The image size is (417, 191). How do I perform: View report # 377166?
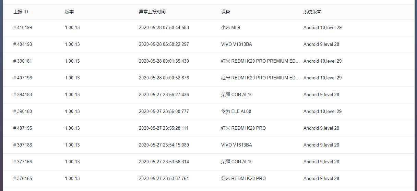(x=23, y=162)
